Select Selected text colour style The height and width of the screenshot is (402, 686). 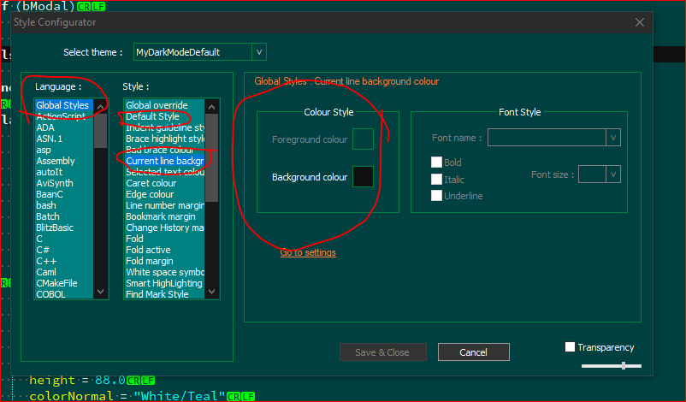164,172
